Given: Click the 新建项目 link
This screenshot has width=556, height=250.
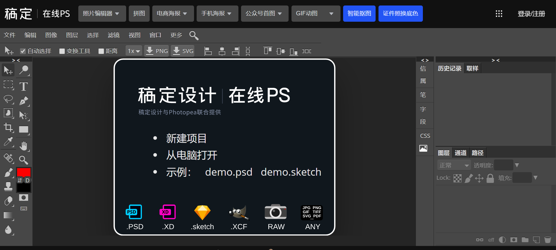Looking at the screenshot, I should click(186, 138).
